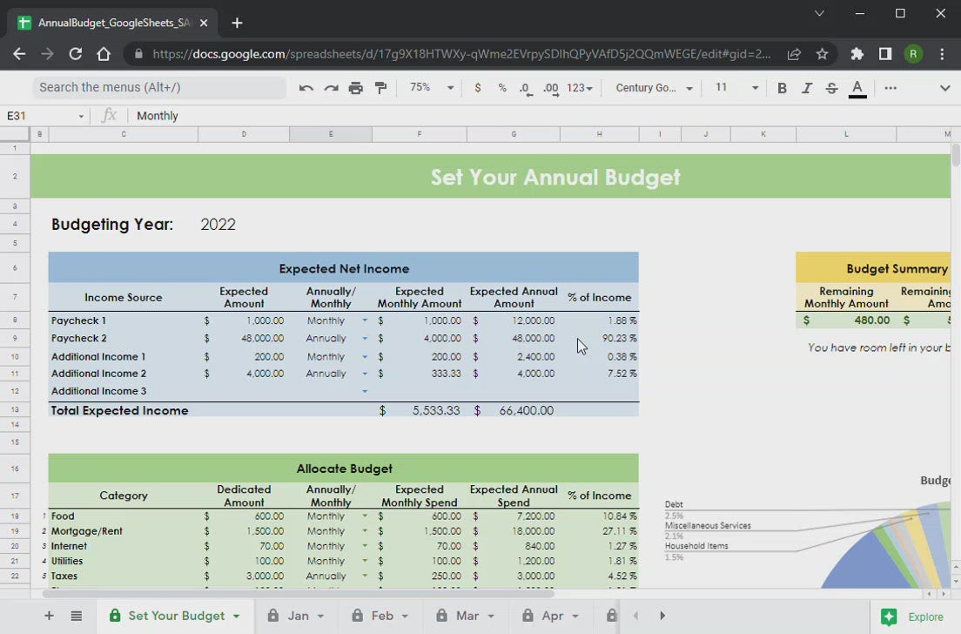
Task: Click the Undo arrow icon
Action: pos(306,88)
